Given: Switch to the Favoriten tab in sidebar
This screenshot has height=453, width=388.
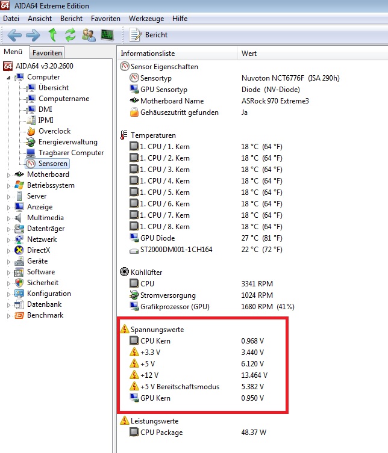Looking at the screenshot, I should coord(47,53).
